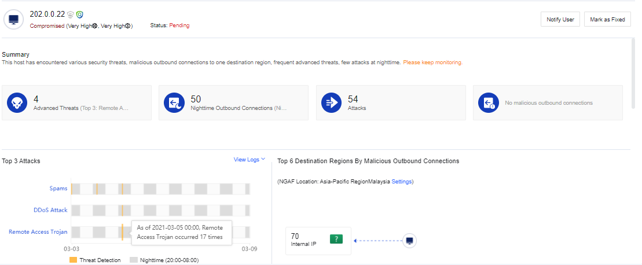Click the orange Remote Access Trojan timeline marker
This screenshot has height=265, width=642.
(122, 232)
